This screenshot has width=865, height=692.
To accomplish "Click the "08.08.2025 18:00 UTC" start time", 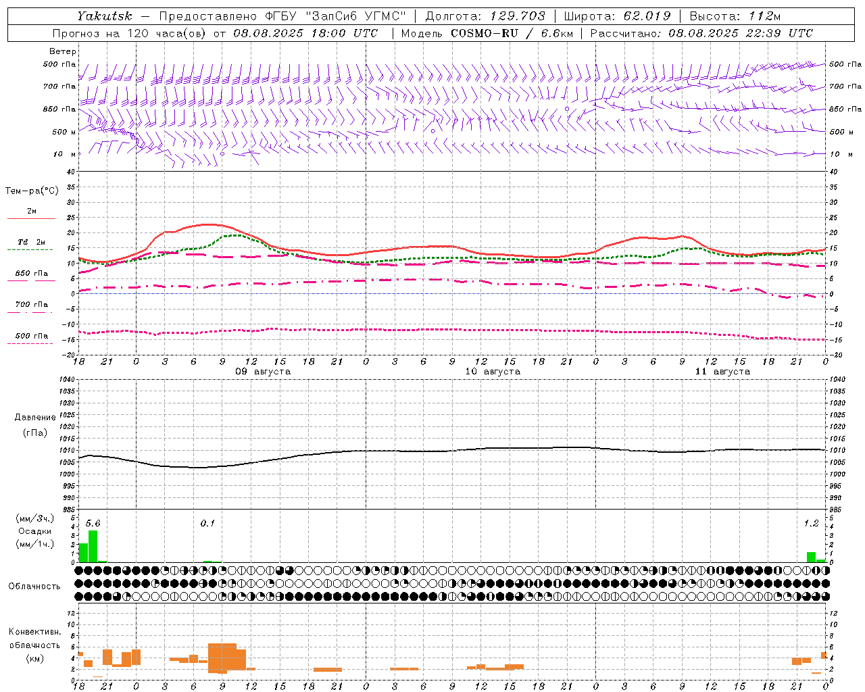I will 305,33.
